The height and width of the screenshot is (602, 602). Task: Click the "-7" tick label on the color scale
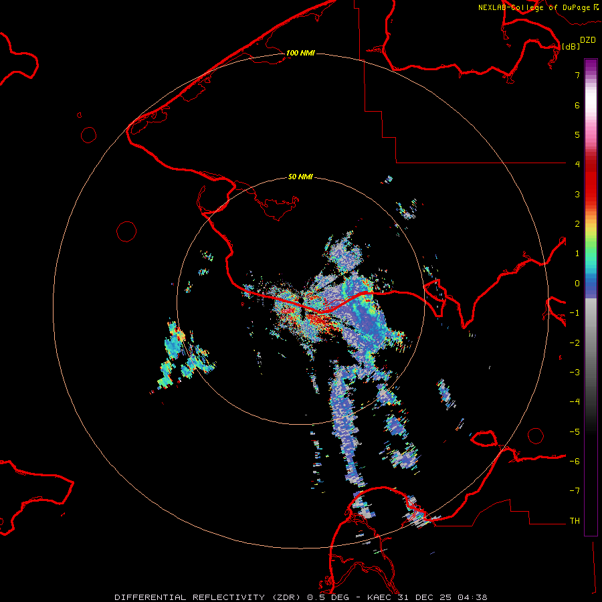click(x=575, y=491)
